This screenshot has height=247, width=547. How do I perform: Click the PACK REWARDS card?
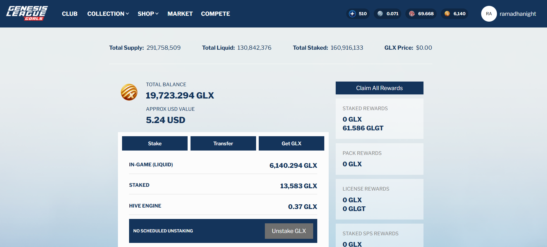pos(379,159)
